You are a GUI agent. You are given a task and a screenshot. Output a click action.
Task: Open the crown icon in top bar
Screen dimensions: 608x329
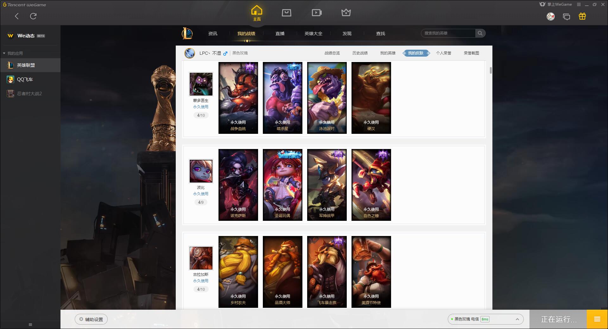pyautogui.click(x=346, y=13)
